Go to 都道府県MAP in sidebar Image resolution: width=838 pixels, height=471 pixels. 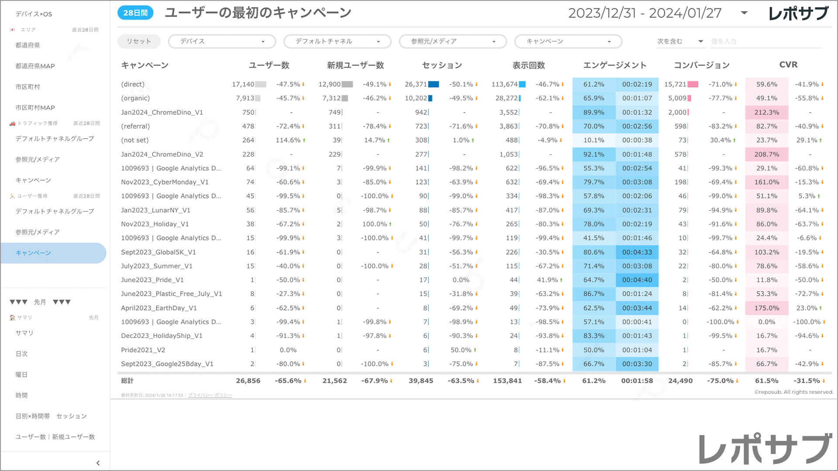[35, 66]
